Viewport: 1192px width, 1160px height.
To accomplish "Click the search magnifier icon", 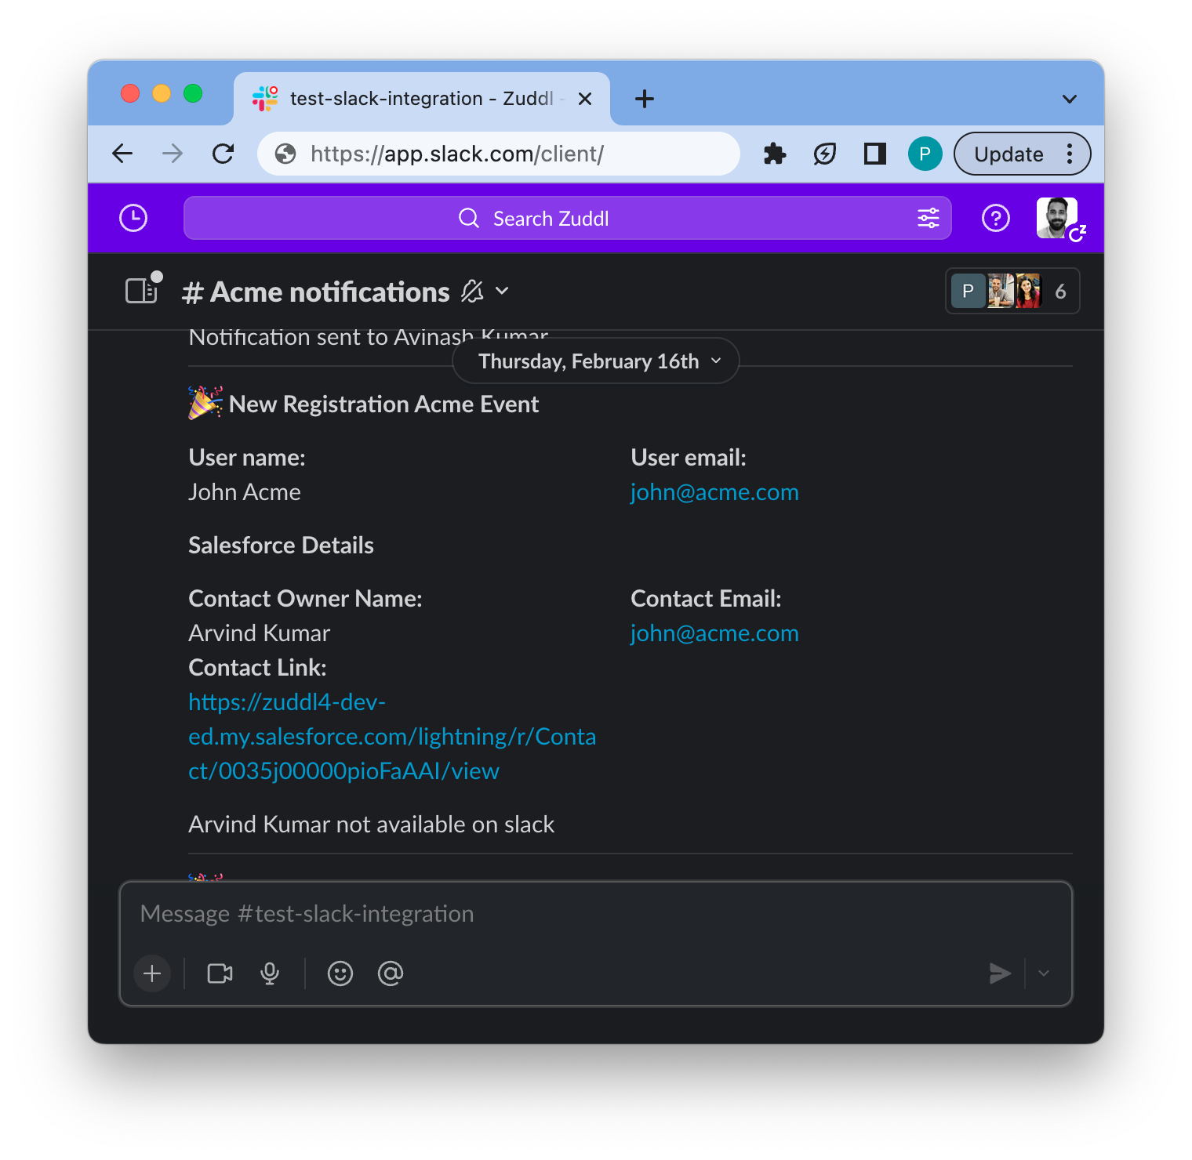I will pyautogui.click(x=469, y=218).
